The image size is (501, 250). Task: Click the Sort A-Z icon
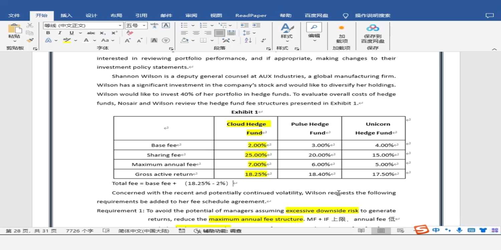point(248,40)
